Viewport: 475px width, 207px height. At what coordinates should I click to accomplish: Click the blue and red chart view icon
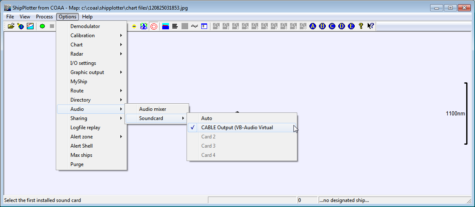(166, 26)
